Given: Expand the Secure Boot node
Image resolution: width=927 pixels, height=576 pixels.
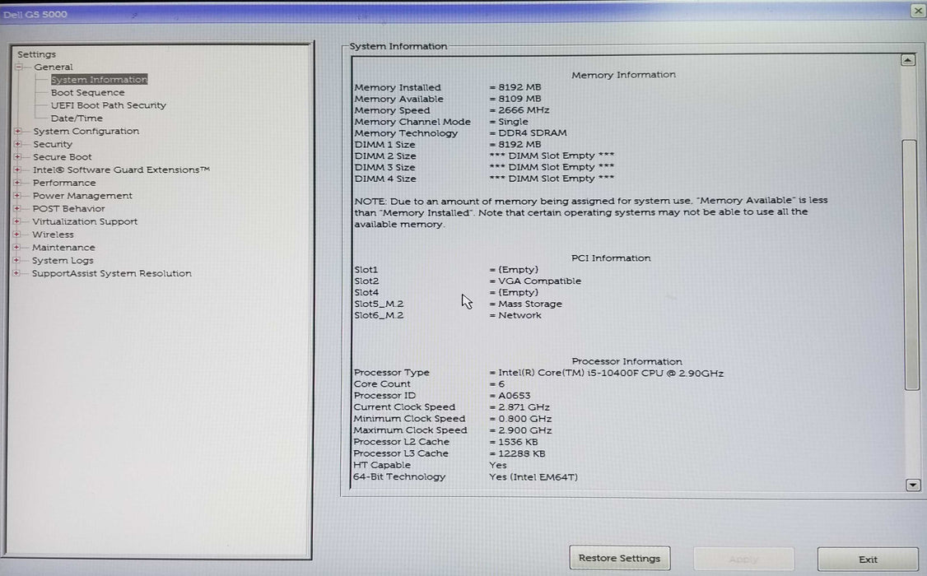Looking at the screenshot, I should 18,157.
